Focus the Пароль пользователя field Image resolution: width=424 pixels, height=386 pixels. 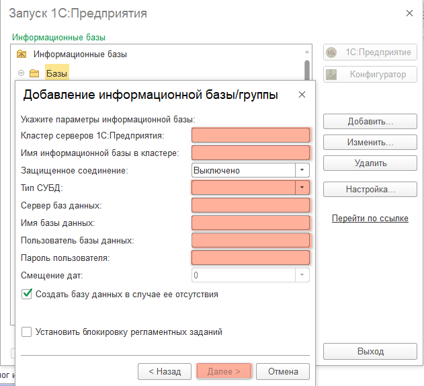coord(251,258)
